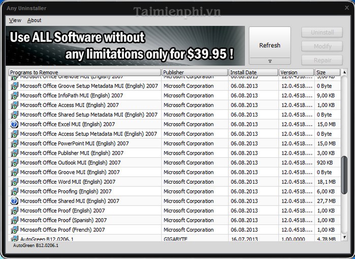Click the 27,7 MB size of Shared MUI

pos(326,201)
